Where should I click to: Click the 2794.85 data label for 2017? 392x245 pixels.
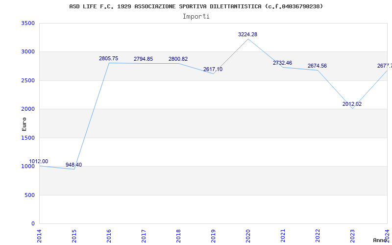click(143, 59)
